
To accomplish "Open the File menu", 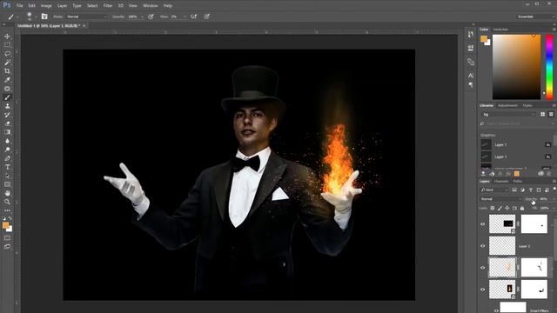I will coord(20,6).
